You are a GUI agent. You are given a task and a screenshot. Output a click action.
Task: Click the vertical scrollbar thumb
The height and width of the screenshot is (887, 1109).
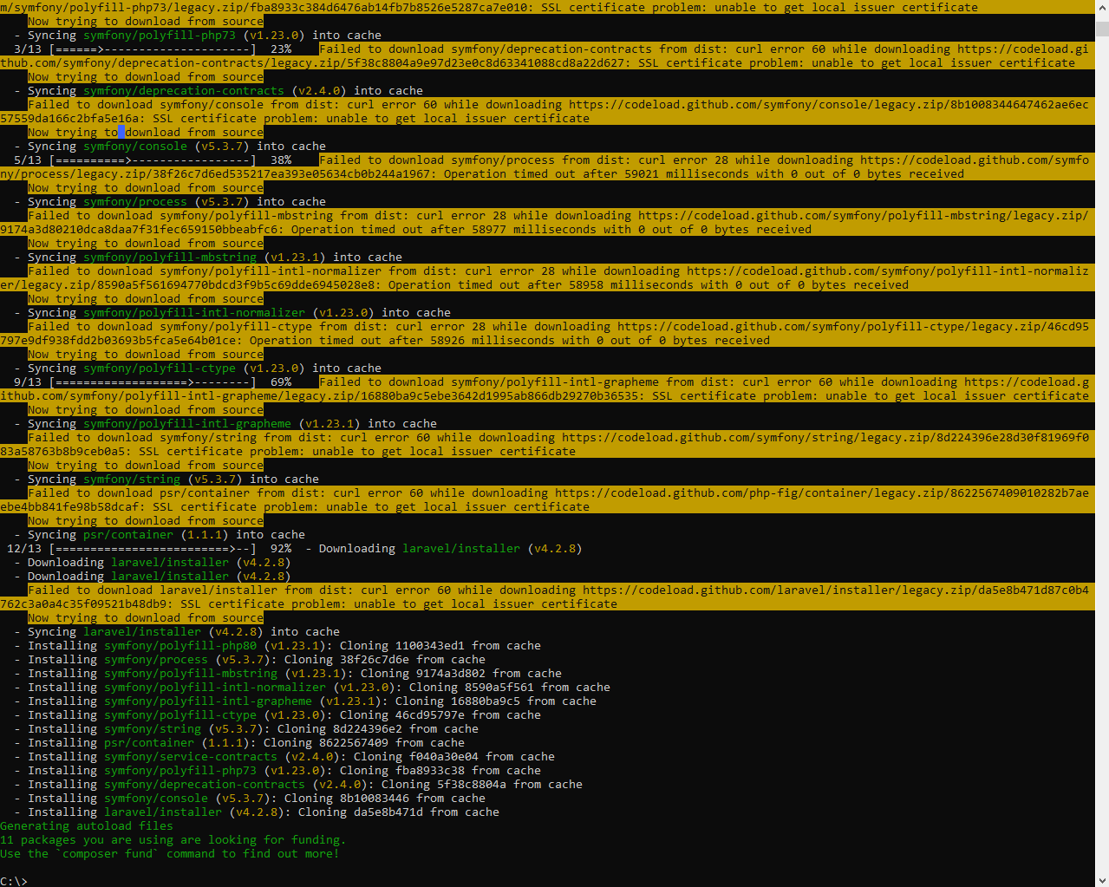(x=1101, y=29)
